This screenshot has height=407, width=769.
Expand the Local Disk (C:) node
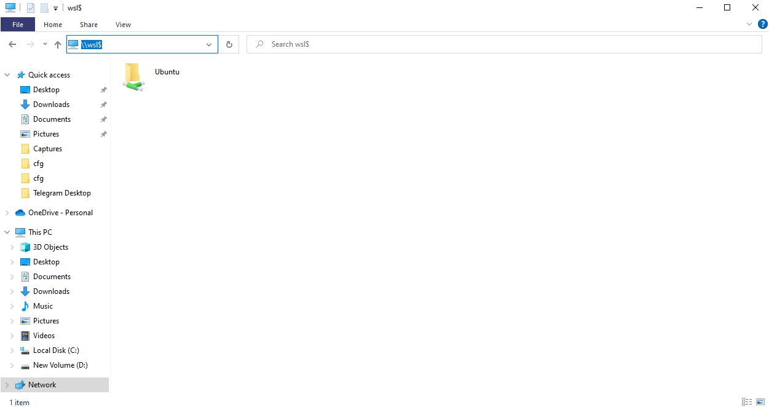click(x=12, y=350)
